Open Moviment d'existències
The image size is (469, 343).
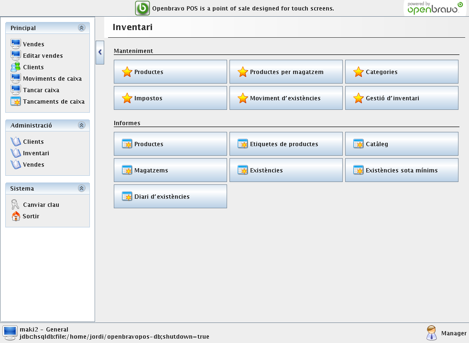pos(286,98)
